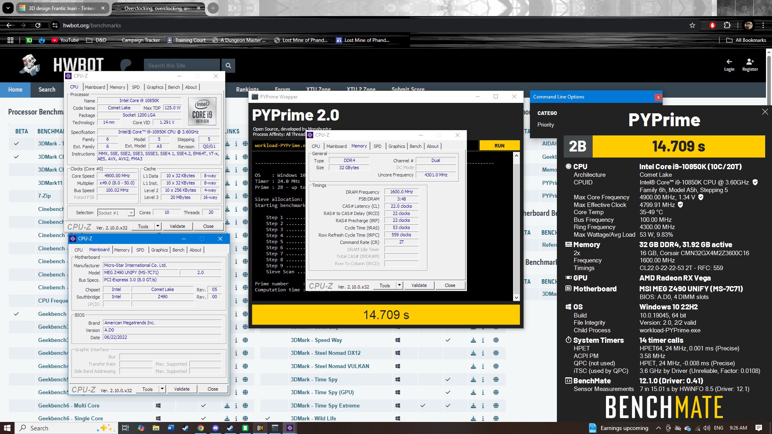Open Graphics tab in CPU-Z Memory window

coord(396,146)
